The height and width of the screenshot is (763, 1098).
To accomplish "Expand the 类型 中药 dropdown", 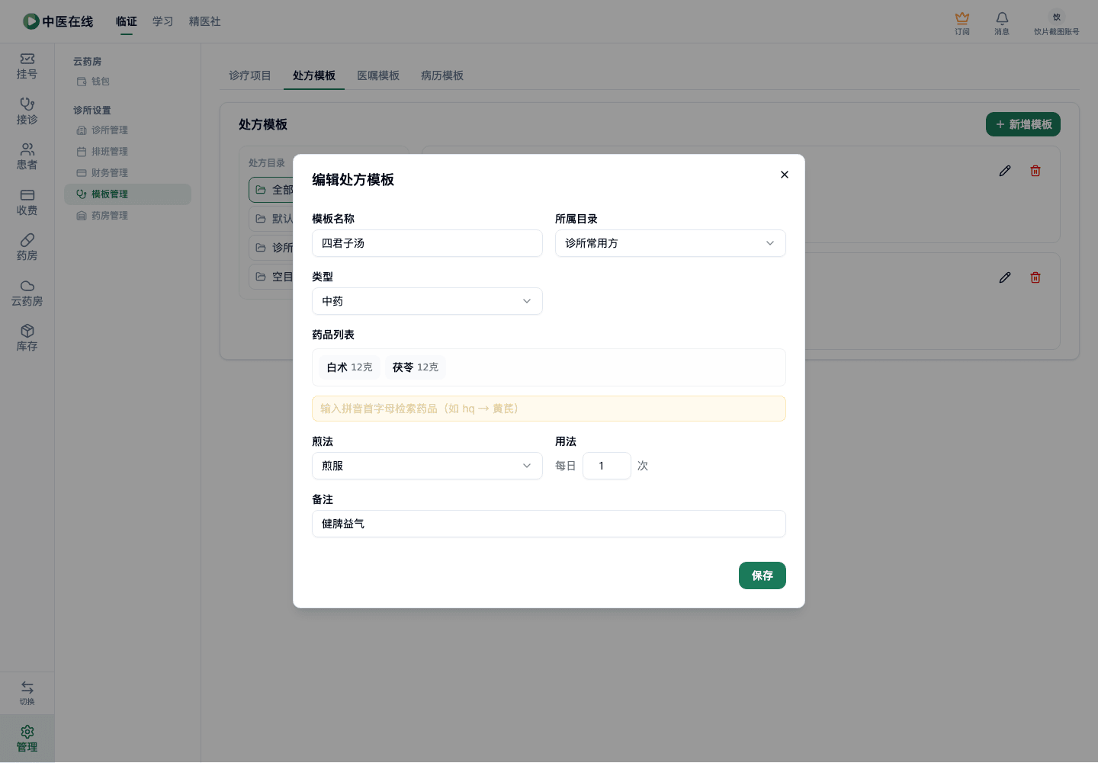I will [427, 301].
